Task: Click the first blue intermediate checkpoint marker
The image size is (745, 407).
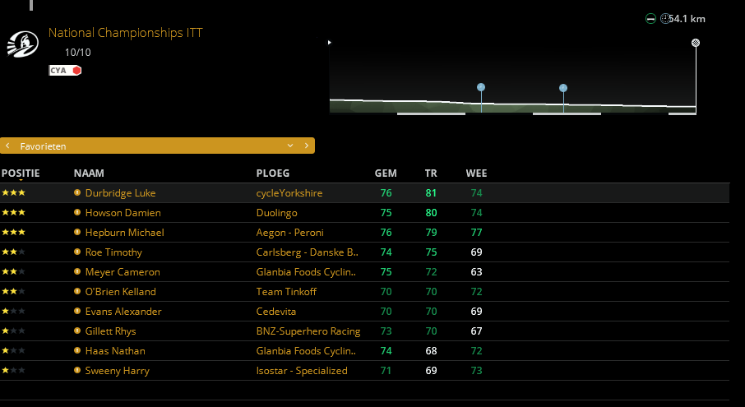Action: [x=481, y=87]
